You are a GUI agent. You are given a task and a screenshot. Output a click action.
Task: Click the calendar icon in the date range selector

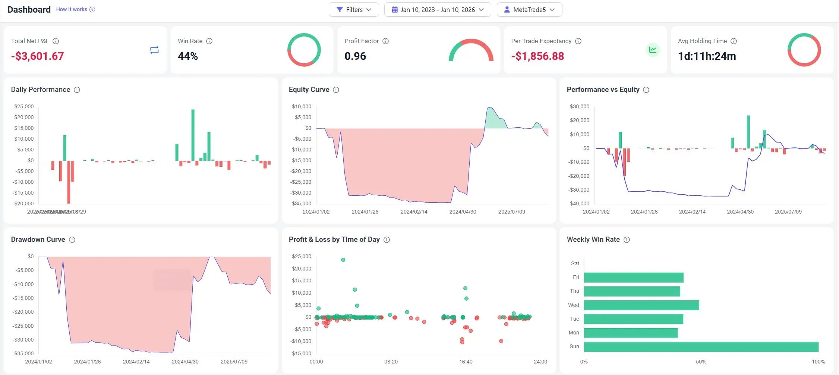coord(394,9)
